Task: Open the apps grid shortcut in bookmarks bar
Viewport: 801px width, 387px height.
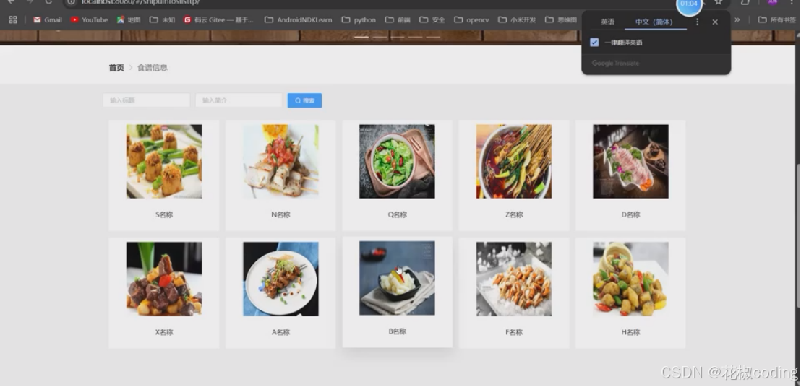Action: pyautogui.click(x=13, y=20)
